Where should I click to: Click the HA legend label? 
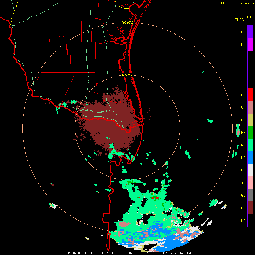pos(243,95)
